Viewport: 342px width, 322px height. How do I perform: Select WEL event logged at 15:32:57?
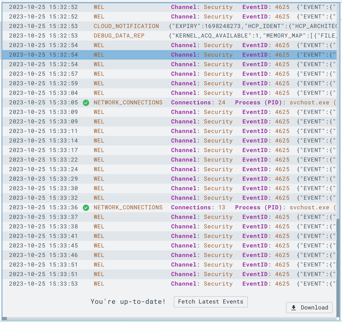tap(169, 74)
